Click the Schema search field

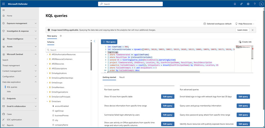[x=68, y=50]
